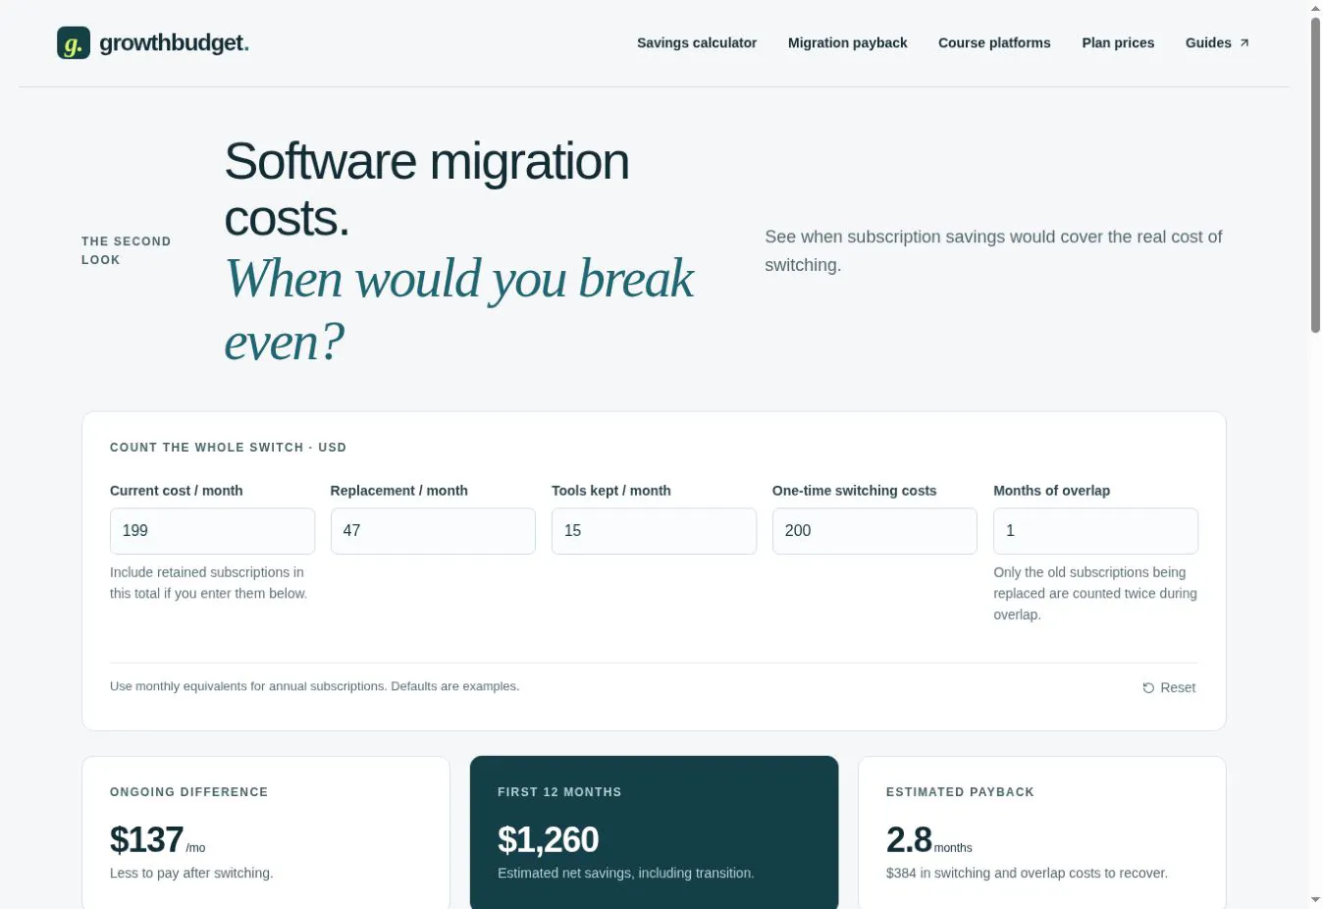Click the 'ONGOING DIFFERENCE' card title
Image resolution: width=1323 pixels, height=909 pixels.
click(x=188, y=792)
